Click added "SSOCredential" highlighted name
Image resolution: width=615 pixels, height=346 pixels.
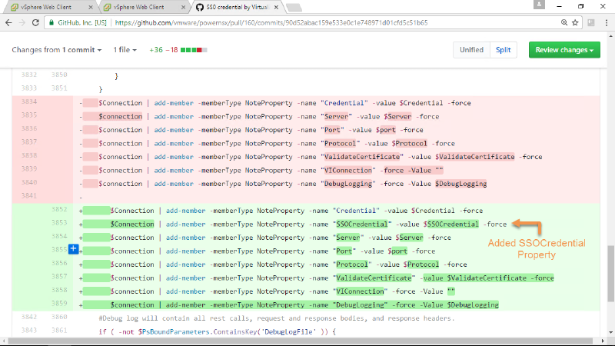click(x=362, y=224)
